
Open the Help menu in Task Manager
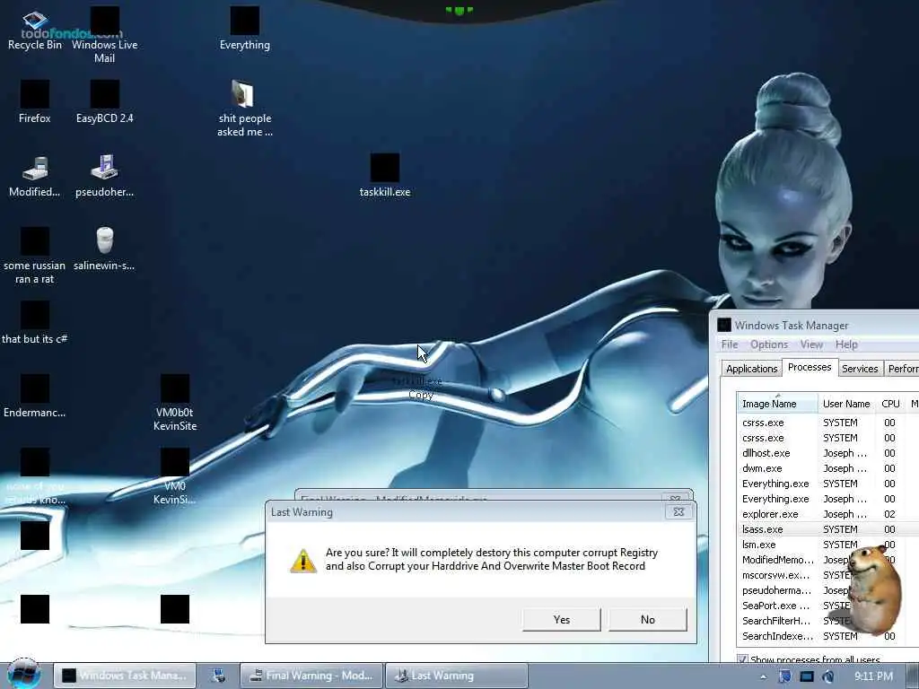pyautogui.click(x=846, y=344)
